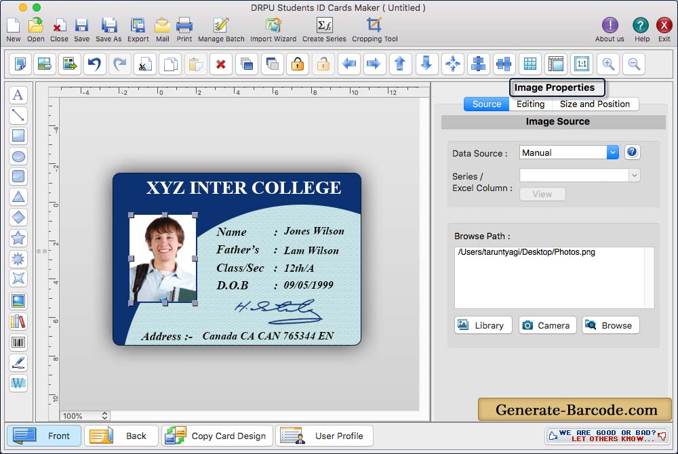The image size is (678, 454).
Task: Move object left with left arrow
Action: (348, 64)
